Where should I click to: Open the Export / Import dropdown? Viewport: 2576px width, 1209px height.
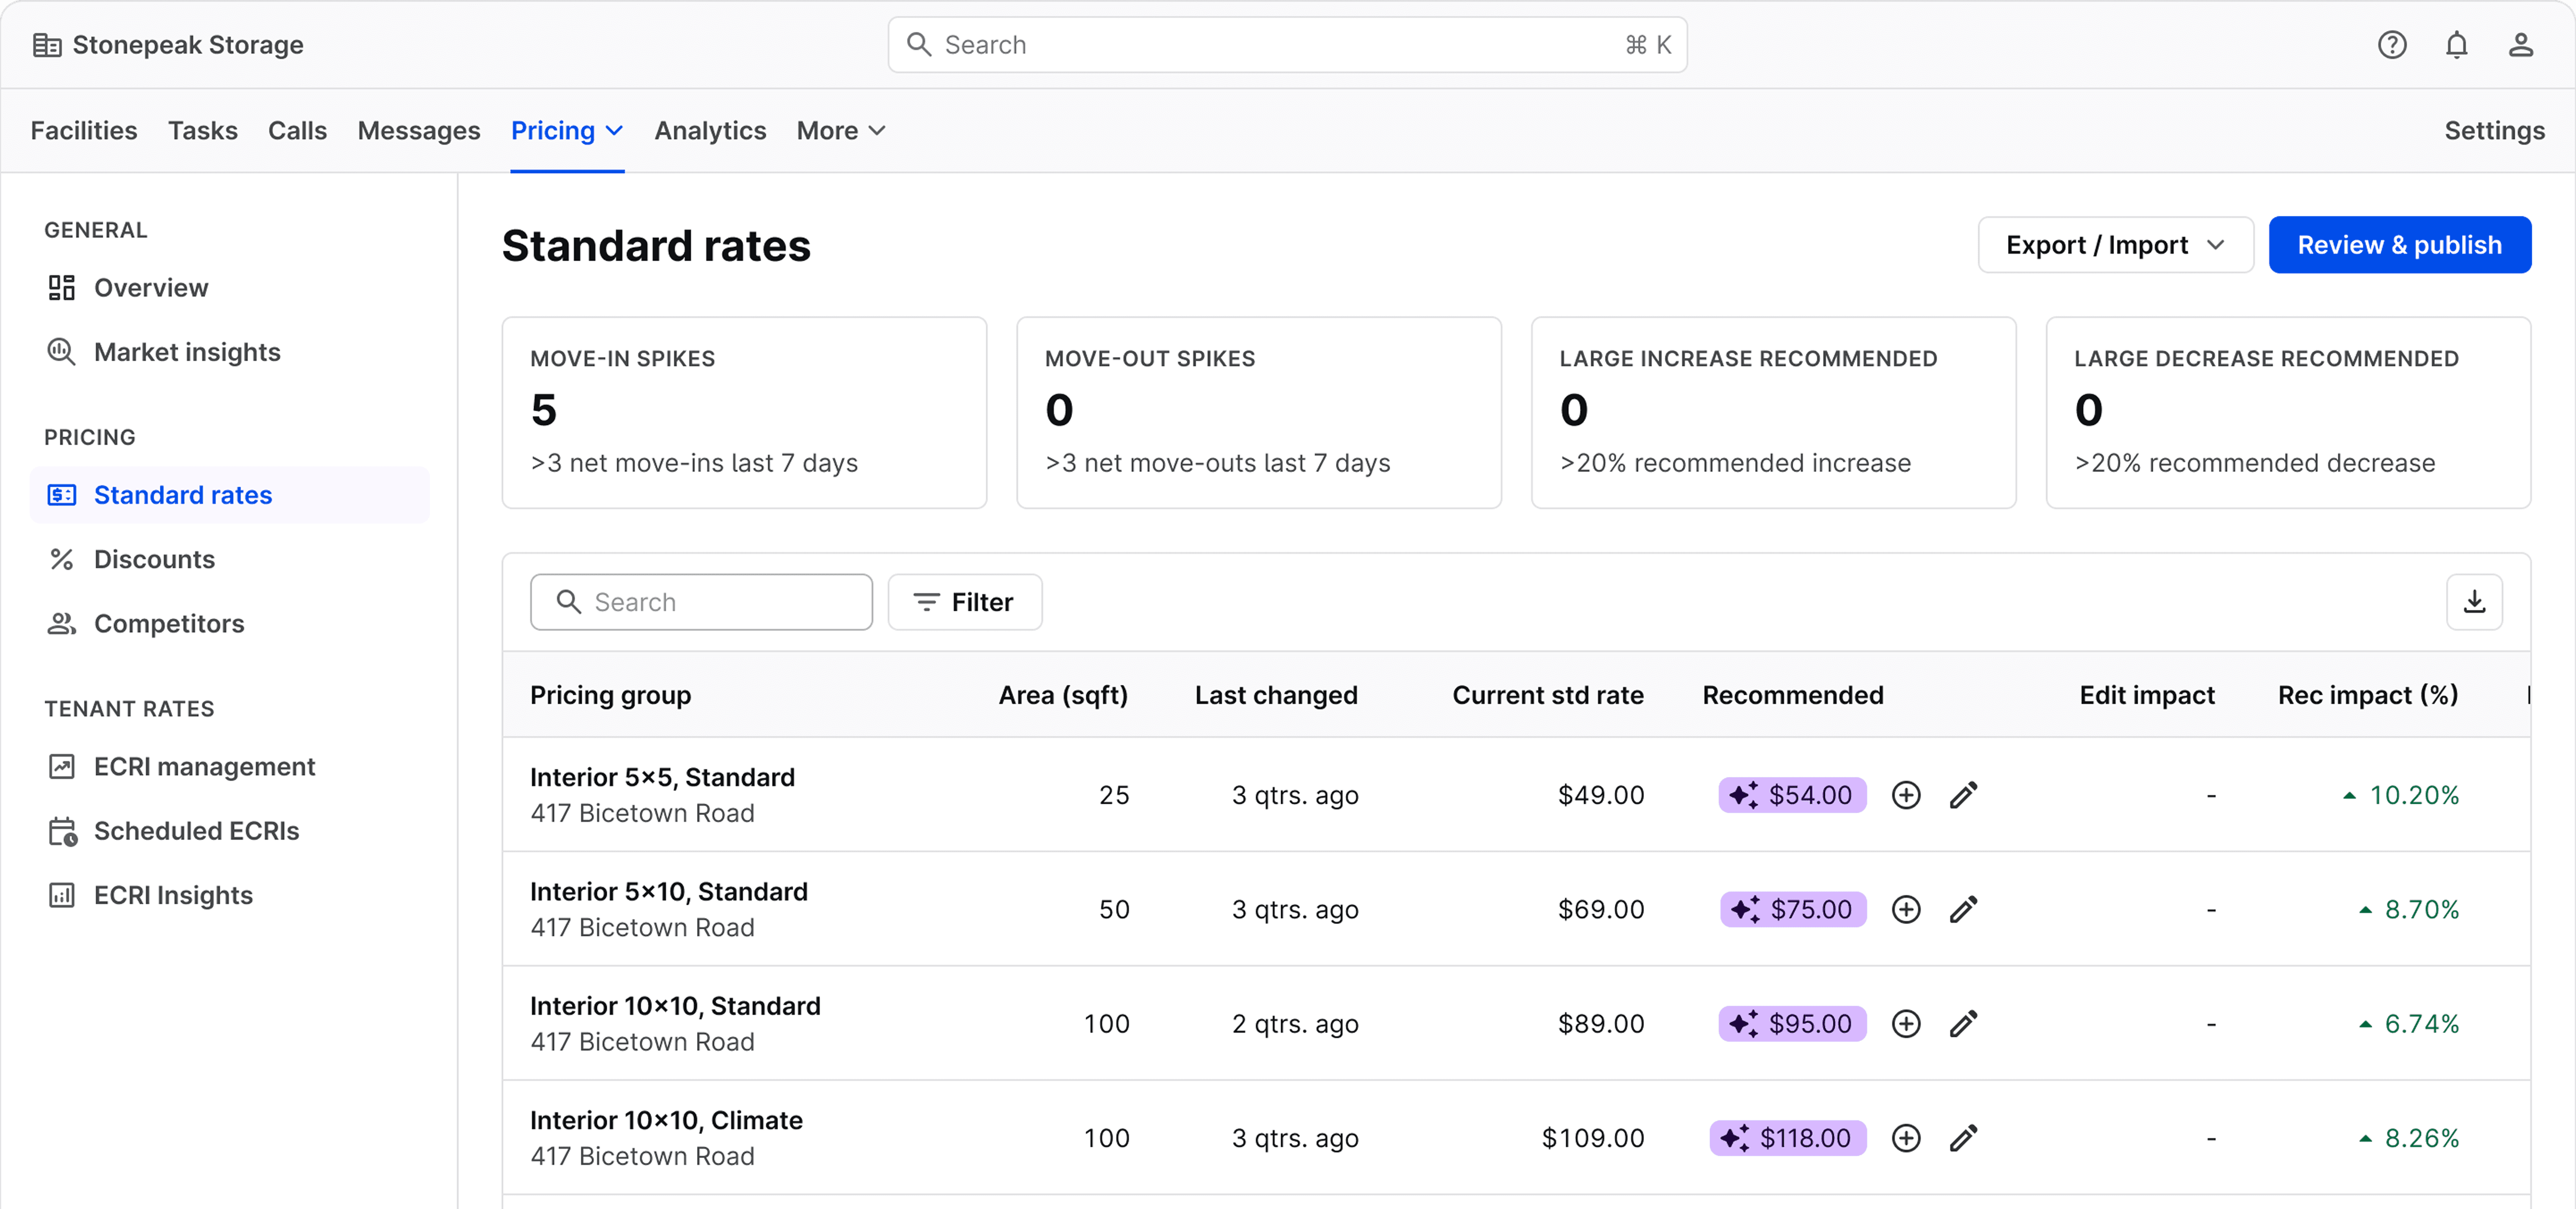[x=2114, y=245]
